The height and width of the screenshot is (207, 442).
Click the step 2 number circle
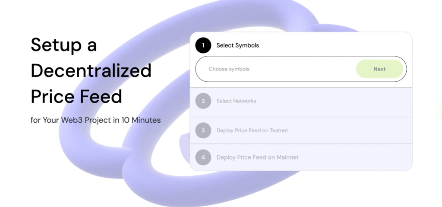point(203,101)
